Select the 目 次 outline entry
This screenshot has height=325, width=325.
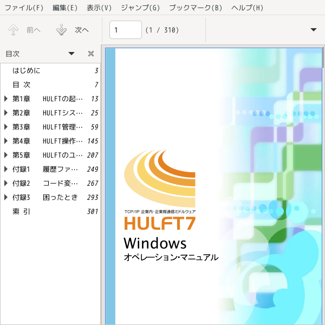(21, 84)
